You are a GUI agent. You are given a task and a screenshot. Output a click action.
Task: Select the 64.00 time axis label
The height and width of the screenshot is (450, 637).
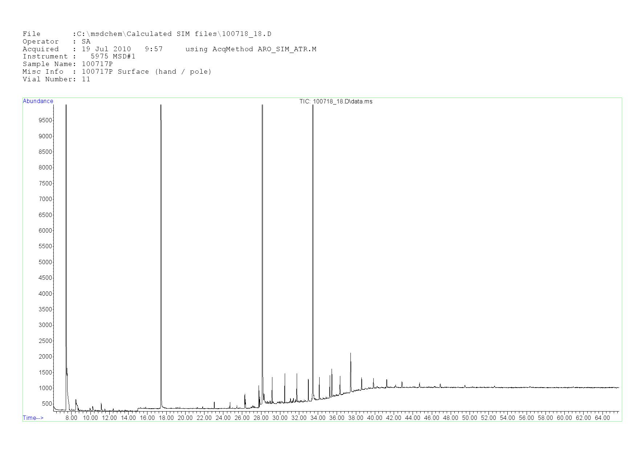(602, 418)
